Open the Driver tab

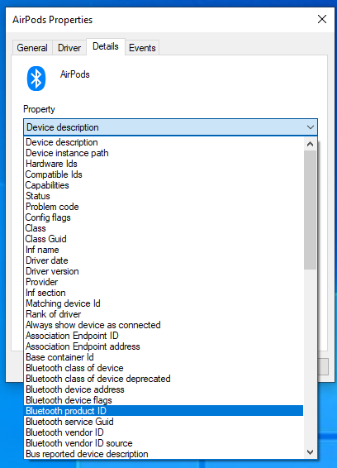(69, 48)
